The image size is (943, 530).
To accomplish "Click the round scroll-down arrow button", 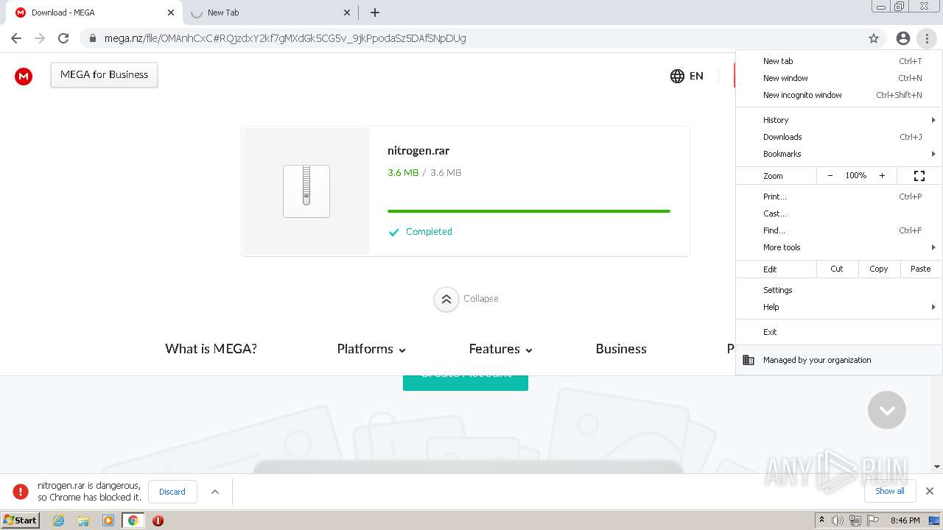I will pyautogui.click(x=886, y=410).
